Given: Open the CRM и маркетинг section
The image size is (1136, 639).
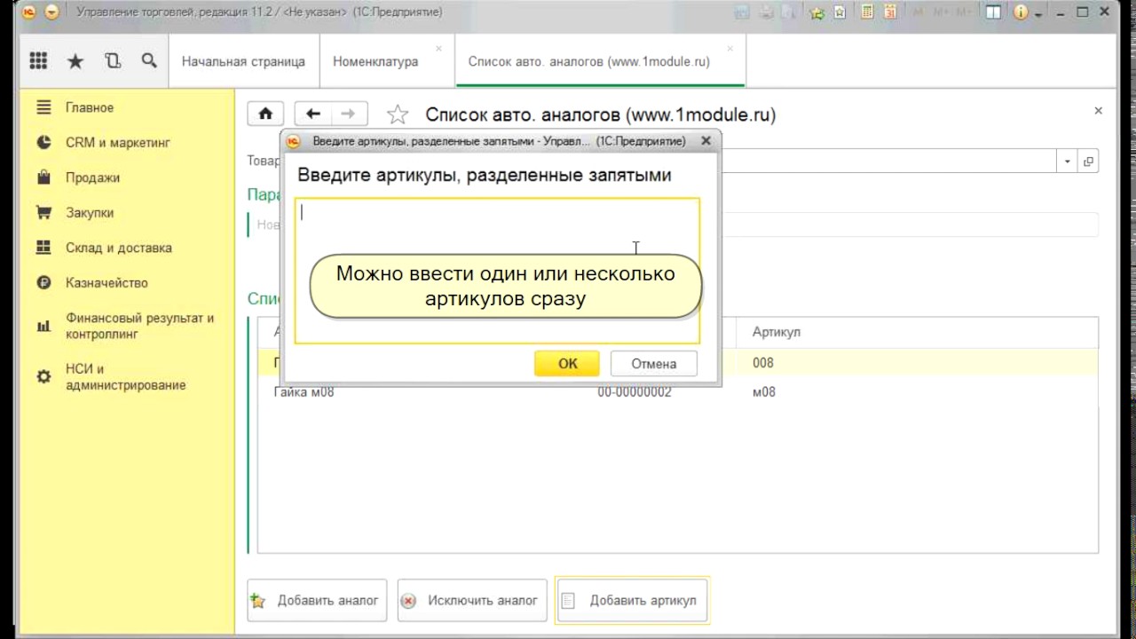Looking at the screenshot, I should 117,143.
